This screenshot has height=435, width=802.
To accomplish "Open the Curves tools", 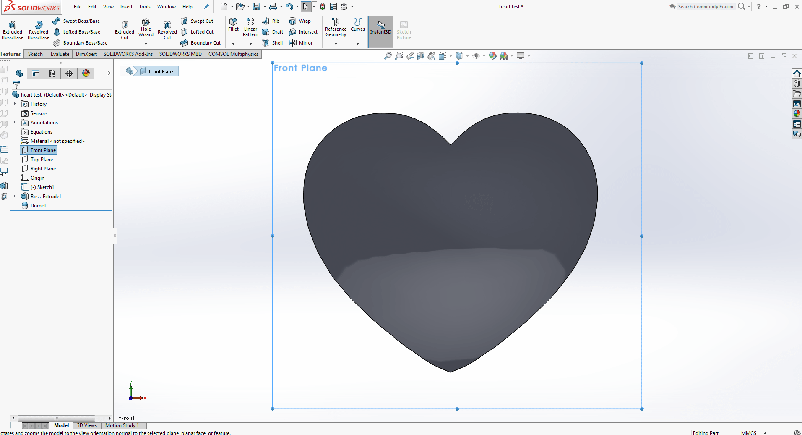I will (357, 25).
